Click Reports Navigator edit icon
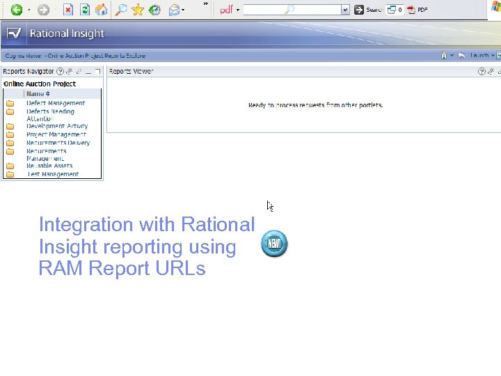Screen dimensions: 501x376 [x=79, y=71]
